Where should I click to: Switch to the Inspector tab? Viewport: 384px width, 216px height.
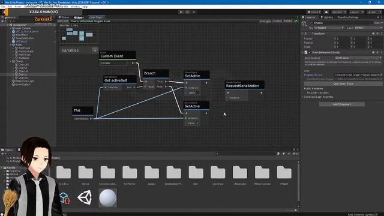[x=309, y=17]
